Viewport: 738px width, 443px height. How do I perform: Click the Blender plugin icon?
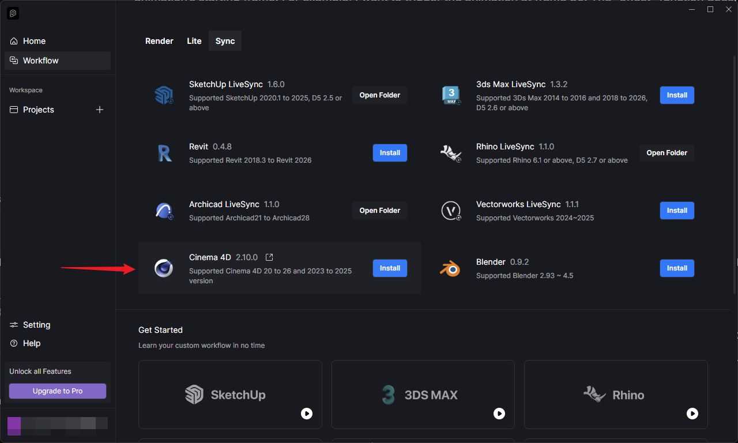coord(451,268)
